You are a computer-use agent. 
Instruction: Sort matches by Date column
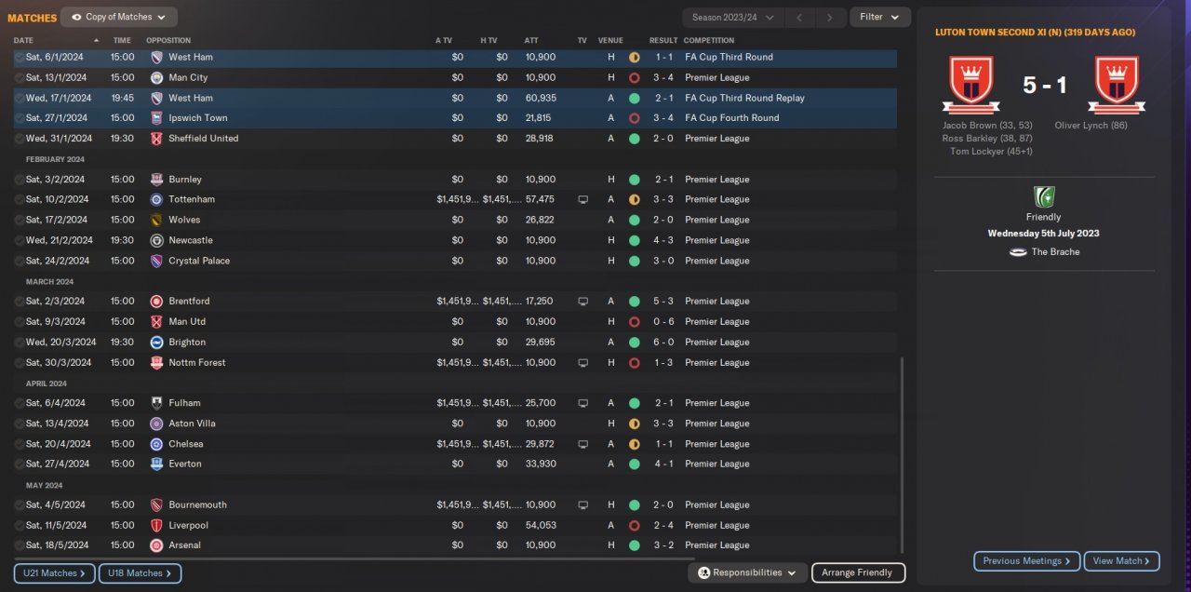pos(23,41)
